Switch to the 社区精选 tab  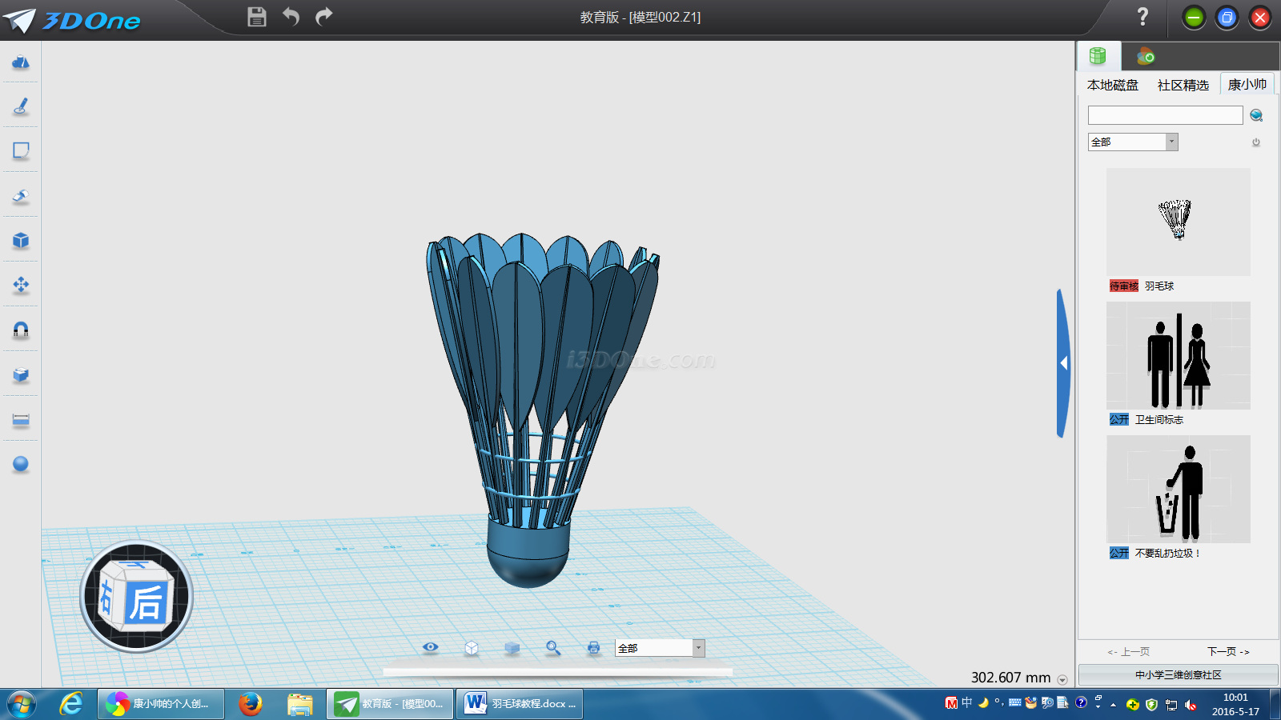point(1183,85)
